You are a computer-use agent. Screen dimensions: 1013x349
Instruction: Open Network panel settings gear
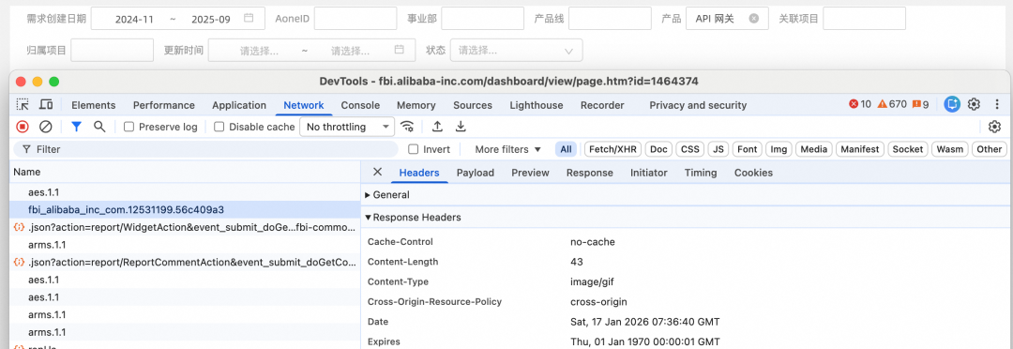coord(994,127)
